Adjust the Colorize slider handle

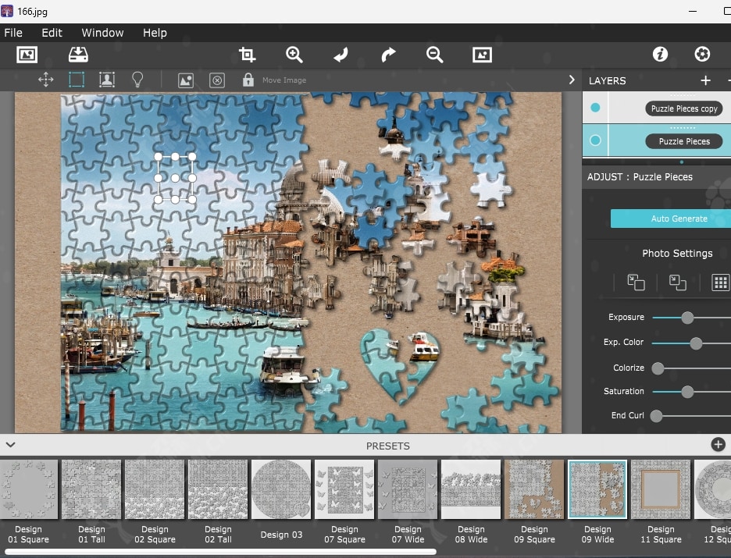pos(658,368)
